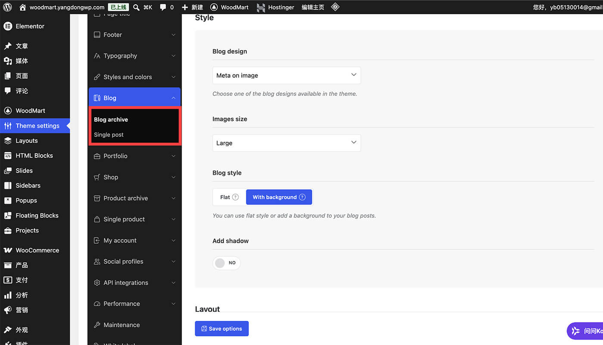Click the WordPress logo icon
Screen dimensions: 603x345
(x=8, y=7)
